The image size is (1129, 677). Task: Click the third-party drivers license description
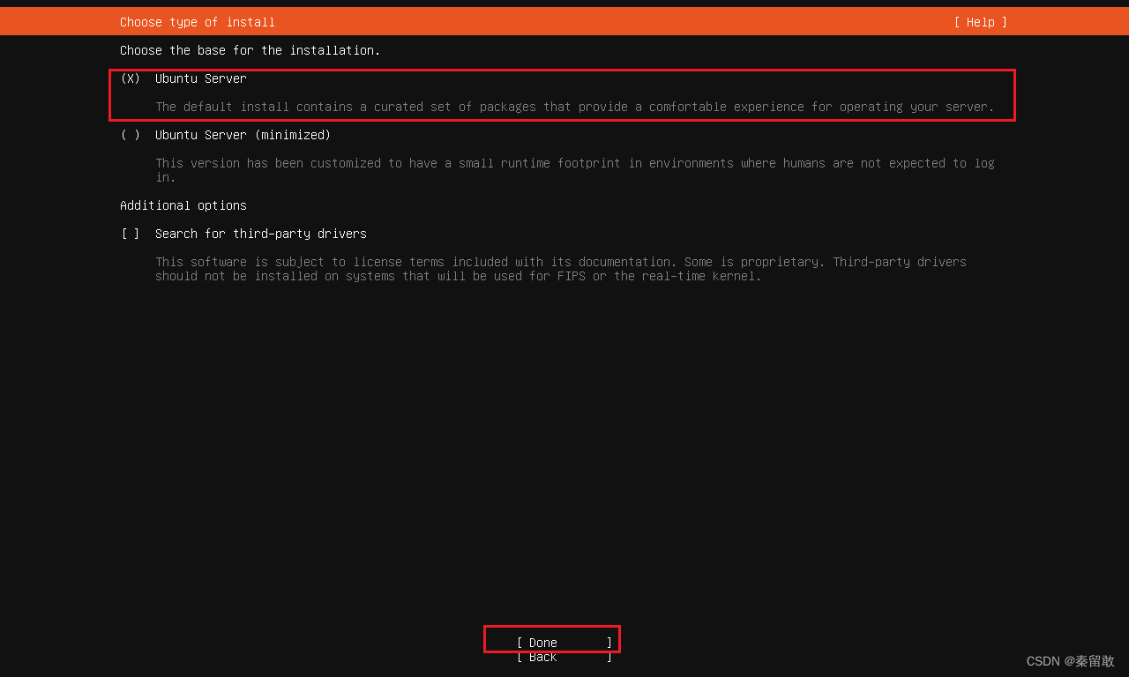click(x=561, y=269)
